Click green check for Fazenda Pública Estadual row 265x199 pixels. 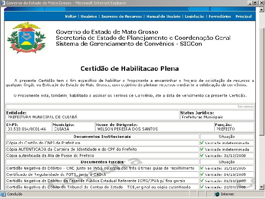(202, 181)
